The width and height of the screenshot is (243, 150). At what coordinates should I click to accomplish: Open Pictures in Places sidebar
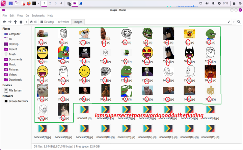coord(11,69)
